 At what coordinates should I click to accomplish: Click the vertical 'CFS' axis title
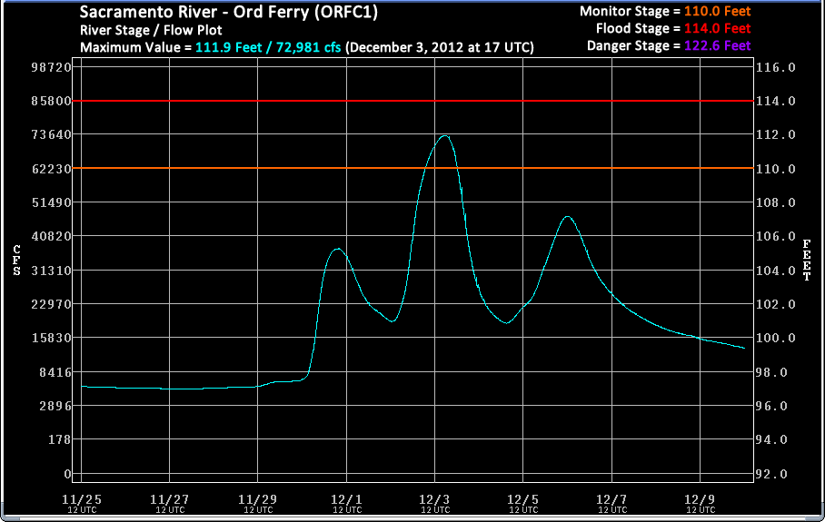(17, 260)
